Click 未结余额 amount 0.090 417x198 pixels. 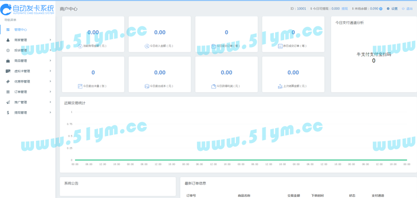point(374,9)
